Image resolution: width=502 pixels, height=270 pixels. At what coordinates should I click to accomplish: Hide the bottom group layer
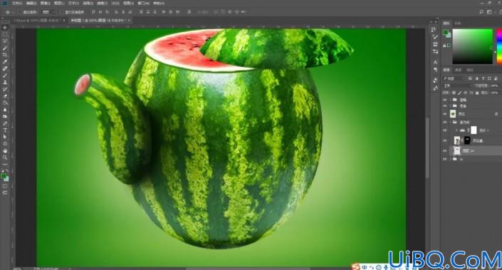[445, 159]
